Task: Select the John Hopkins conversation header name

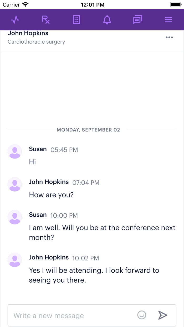Action: tap(28, 33)
